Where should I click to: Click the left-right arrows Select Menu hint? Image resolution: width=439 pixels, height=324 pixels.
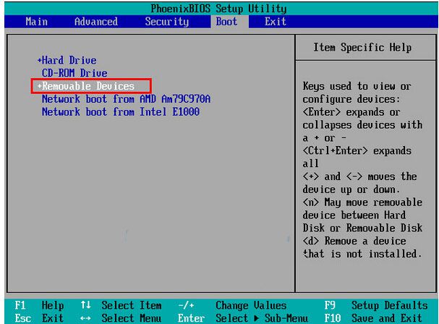(x=119, y=317)
